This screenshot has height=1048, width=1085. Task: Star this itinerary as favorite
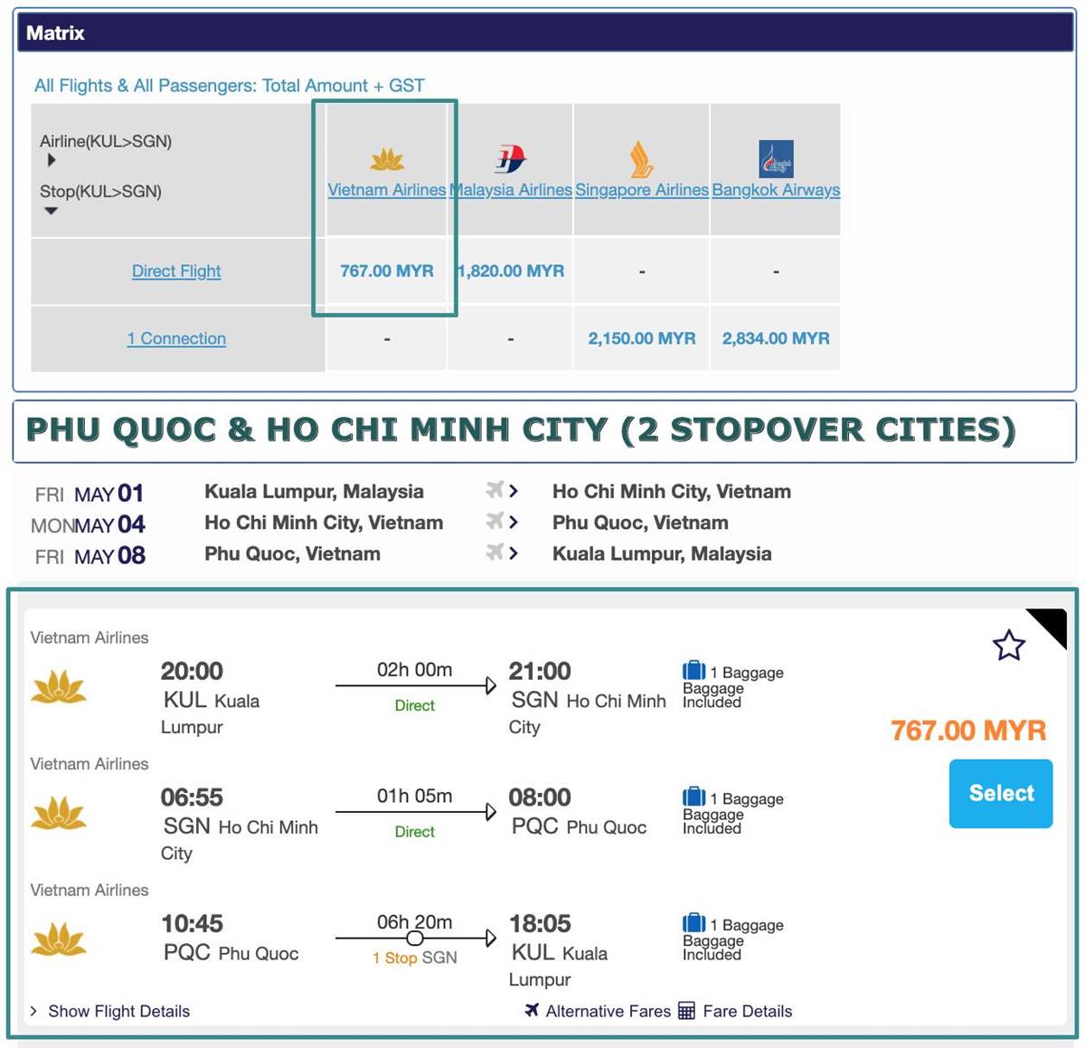pyautogui.click(x=1008, y=646)
